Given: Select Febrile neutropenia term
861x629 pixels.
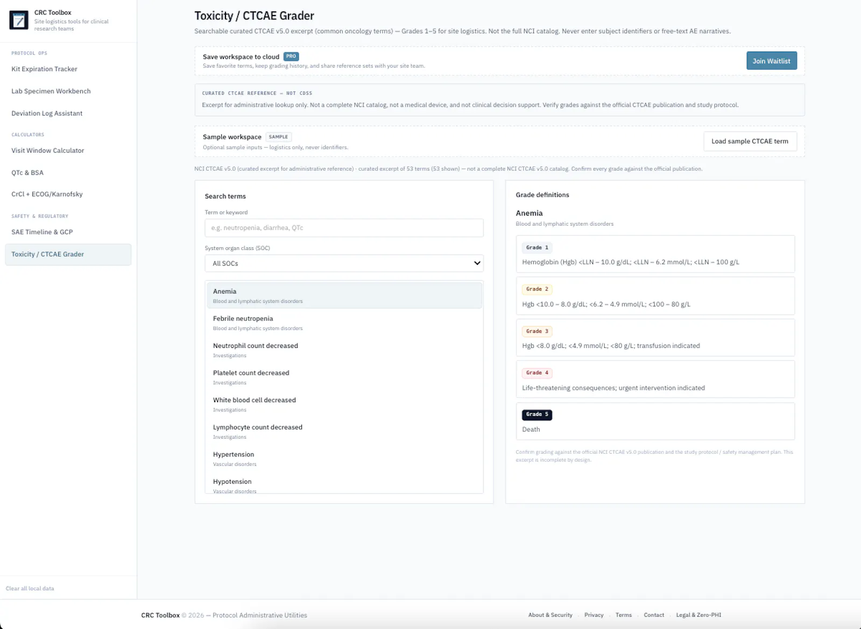Looking at the screenshot, I should (344, 323).
